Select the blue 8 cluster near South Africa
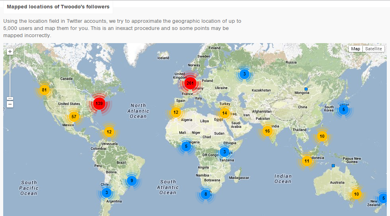390x216 pixels. pyautogui.click(x=206, y=194)
